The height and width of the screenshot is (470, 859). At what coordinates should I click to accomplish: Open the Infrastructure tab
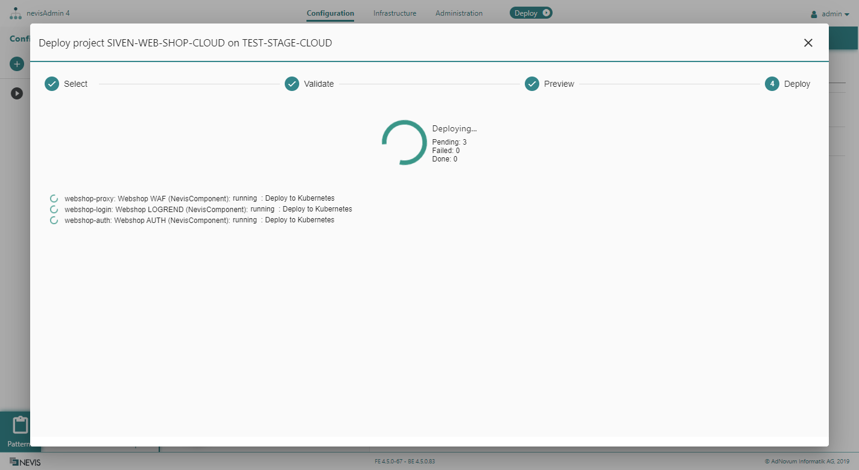pos(395,13)
